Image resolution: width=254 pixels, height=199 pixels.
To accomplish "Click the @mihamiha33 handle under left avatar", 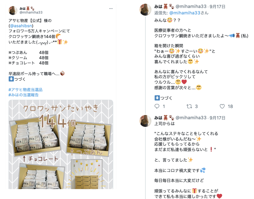I will pos(31,13).
